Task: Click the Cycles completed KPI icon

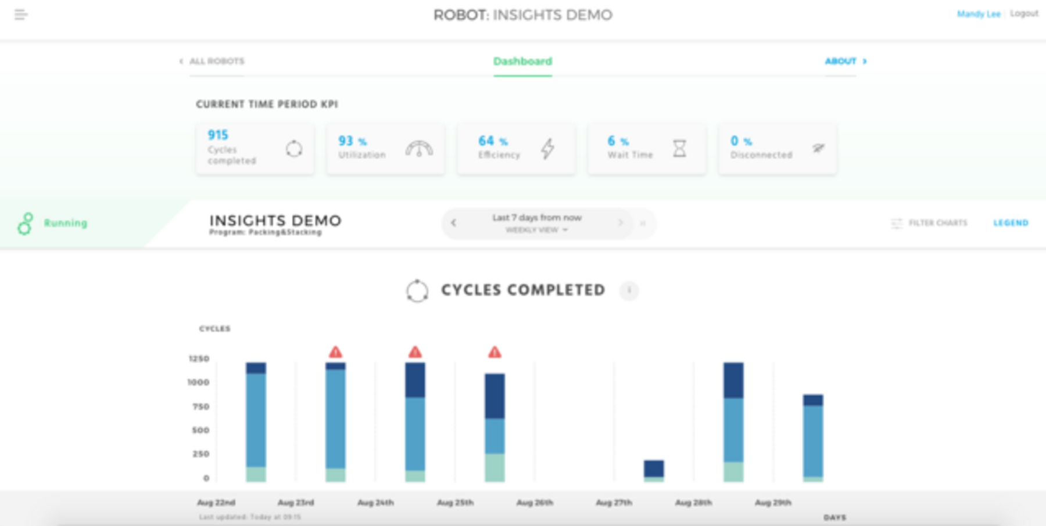Action: click(x=294, y=149)
